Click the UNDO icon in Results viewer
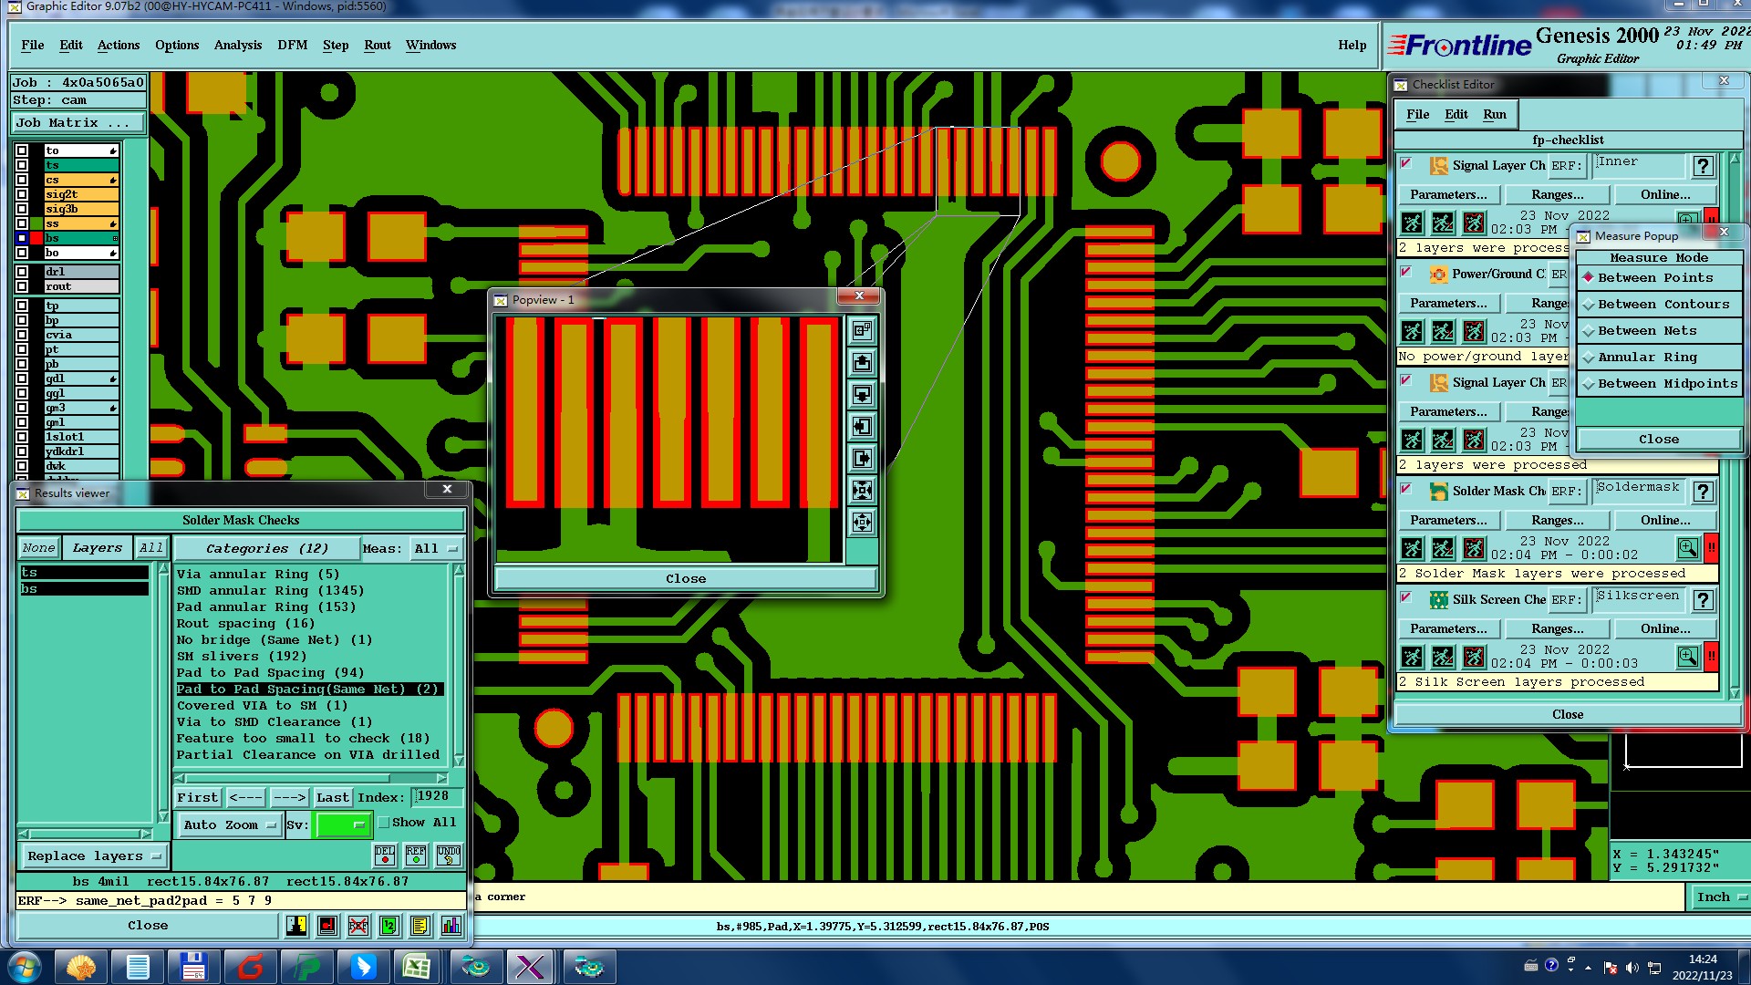The height and width of the screenshot is (985, 1751). [x=449, y=855]
